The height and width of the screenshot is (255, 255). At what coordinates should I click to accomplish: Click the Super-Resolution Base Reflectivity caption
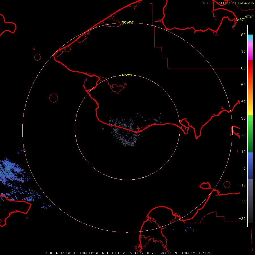(x=129, y=253)
